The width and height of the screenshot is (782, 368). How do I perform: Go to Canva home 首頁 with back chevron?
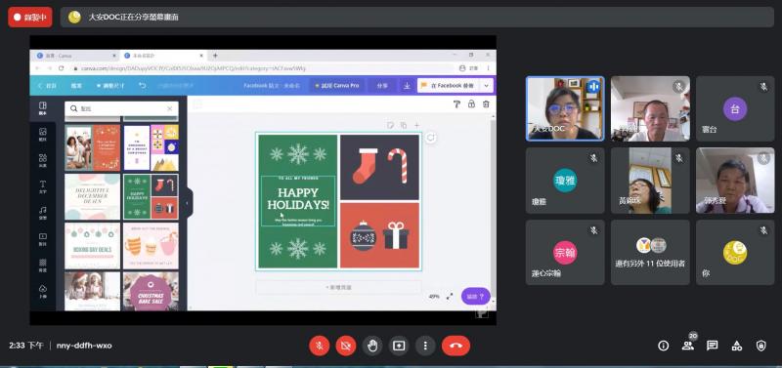47,86
